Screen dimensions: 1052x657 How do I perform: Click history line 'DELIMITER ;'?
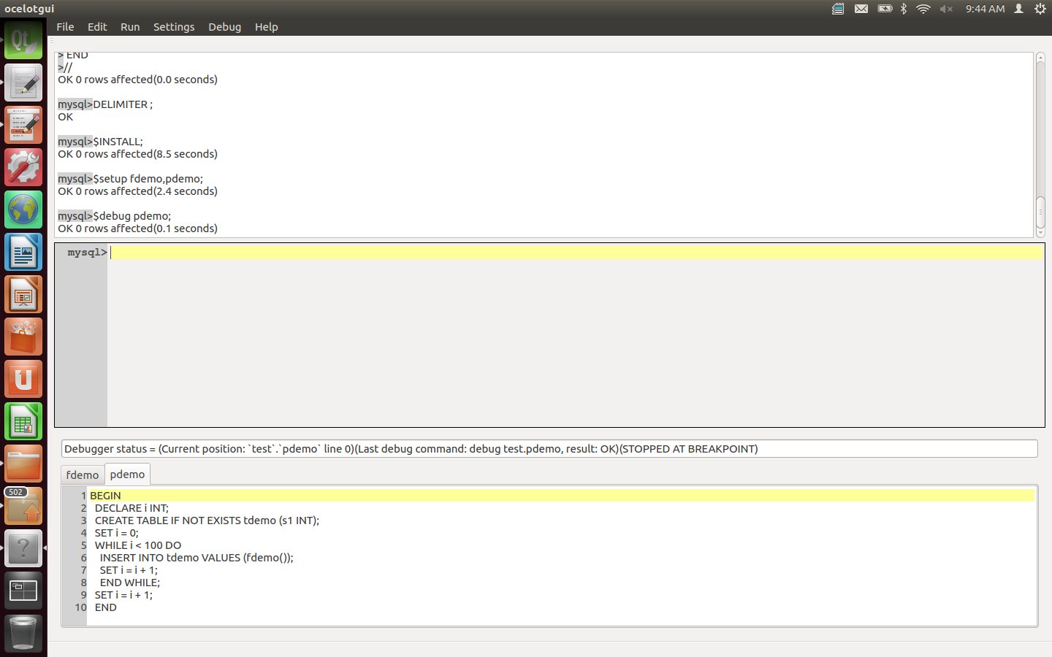click(x=123, y=104)
